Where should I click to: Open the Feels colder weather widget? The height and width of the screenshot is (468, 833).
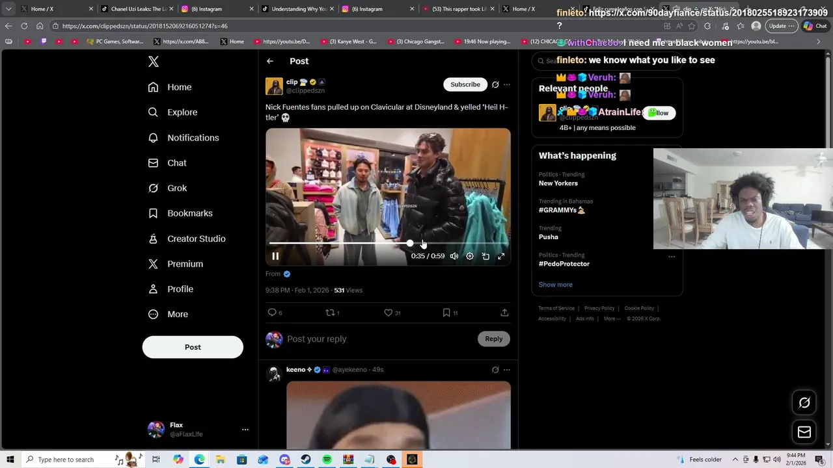700,460
